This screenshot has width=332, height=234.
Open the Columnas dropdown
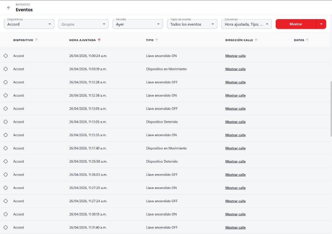[x=246, y=24]
